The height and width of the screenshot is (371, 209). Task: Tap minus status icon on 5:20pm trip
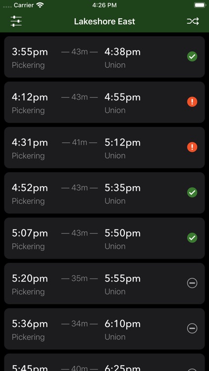coord(192,283)
